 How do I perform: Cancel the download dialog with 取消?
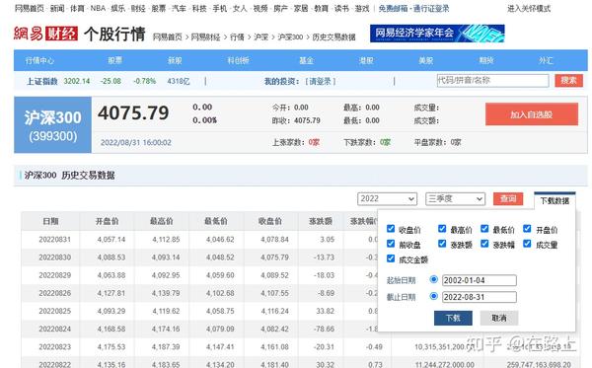(x=499, y=319)
